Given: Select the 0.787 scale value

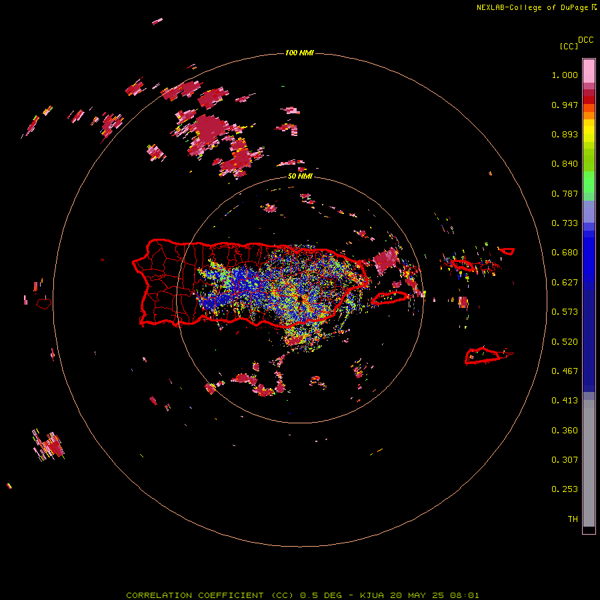Looking at the screenshot, I should coord(565,193).
